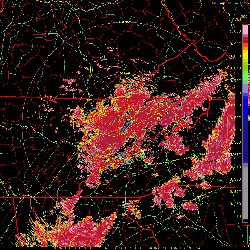Select the 0.680 legend value
The image size is (250, 250).
point(235,105)
